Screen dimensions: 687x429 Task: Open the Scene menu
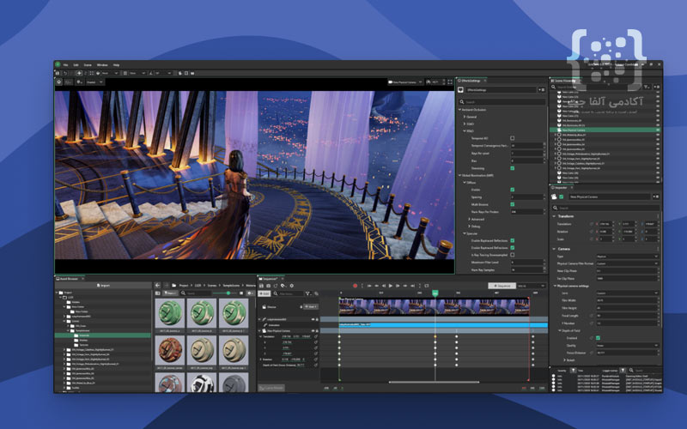(88, 65)
